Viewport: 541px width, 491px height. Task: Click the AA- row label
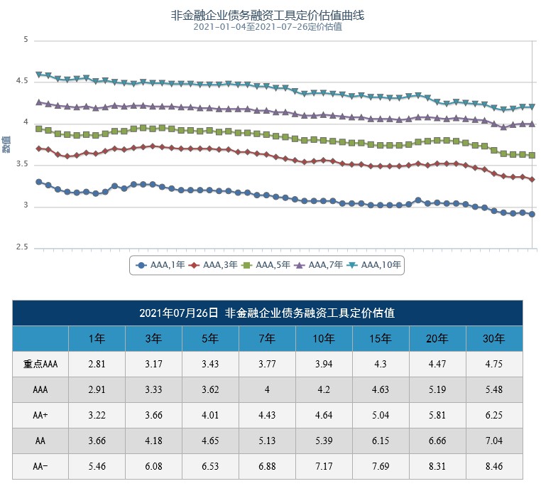40,467
